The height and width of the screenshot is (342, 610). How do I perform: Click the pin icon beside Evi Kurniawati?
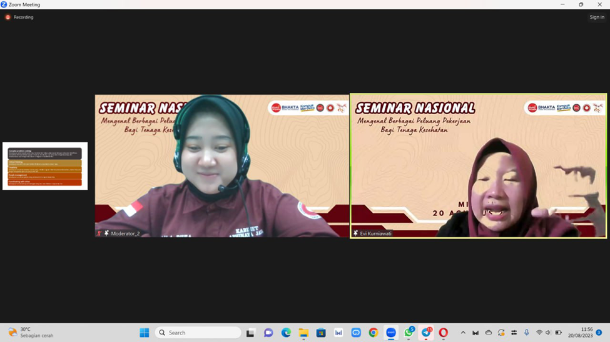pyautogui.click(x=355, y=233)
